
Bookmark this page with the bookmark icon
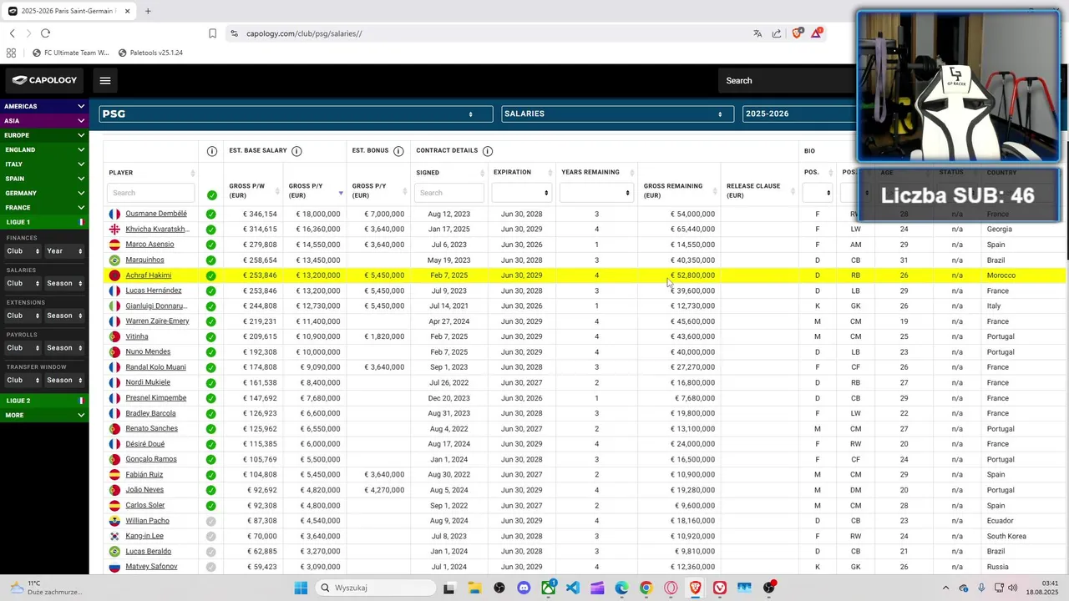[x=212, y=33]
